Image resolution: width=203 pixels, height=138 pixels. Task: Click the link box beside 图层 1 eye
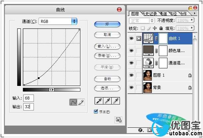(x=139, y=75)
